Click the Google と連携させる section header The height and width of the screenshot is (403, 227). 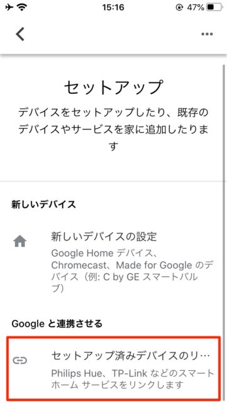[x=57, y=323]
